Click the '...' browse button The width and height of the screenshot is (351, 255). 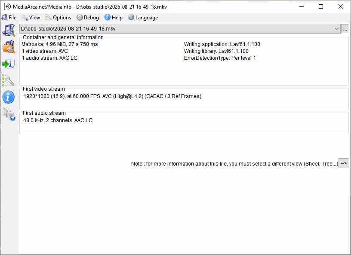[345, 29]
